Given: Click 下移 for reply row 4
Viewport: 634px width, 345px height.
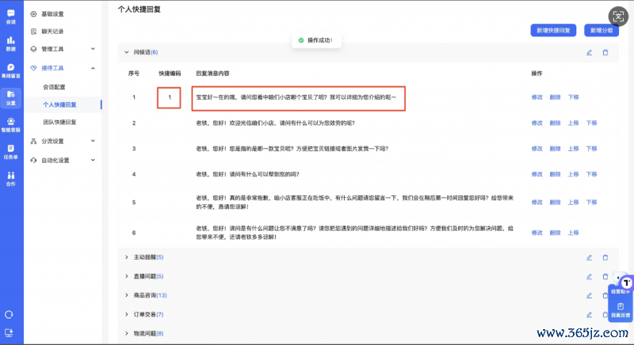Looking at the screenshot, I should (x=591, y=174).
